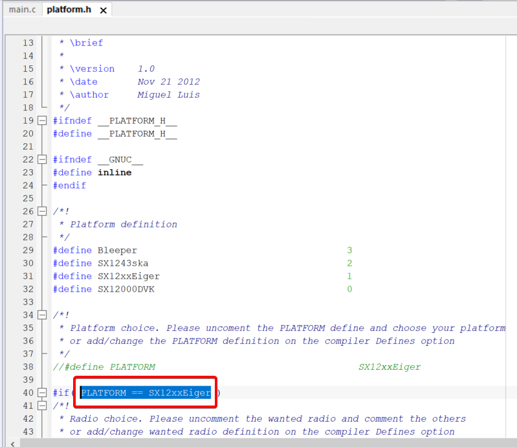The height and width of the screenshot is (447, 517).
Task: Close the platform.h tab
Action: [103, 10]
